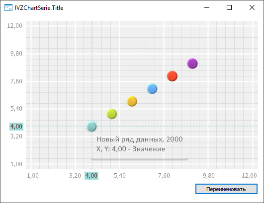The image size is (264, 203).
Task: Select the red bubble
Action: [172, 76]
